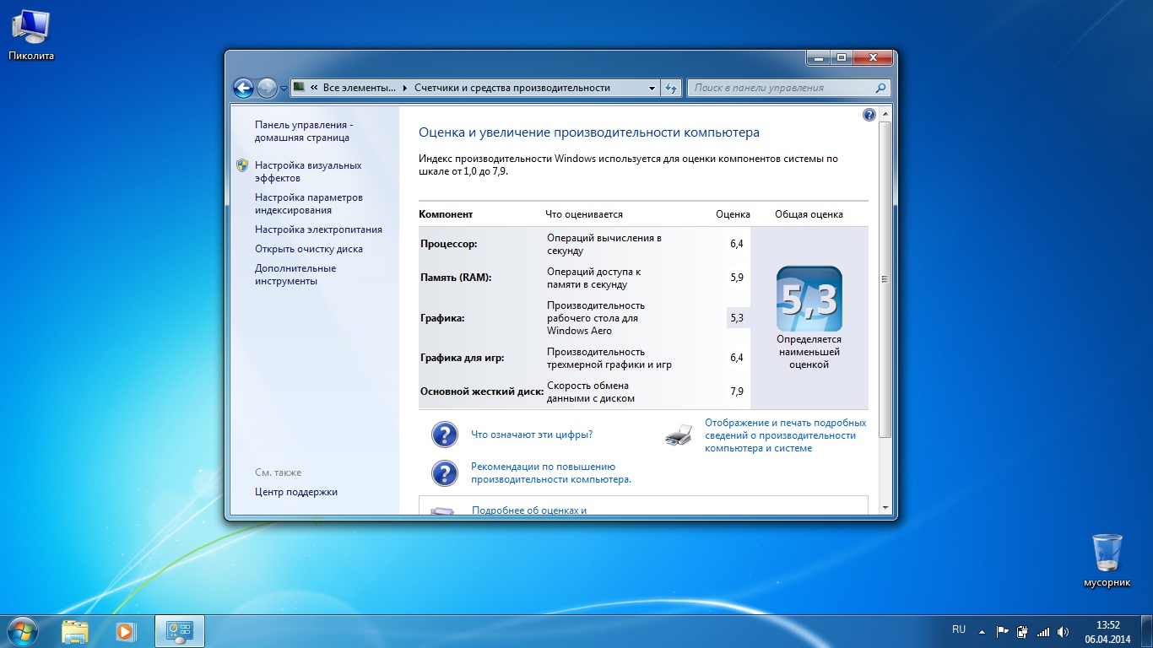Open Windows Explorer from the taskbar
1153x648 pixels.
75,630
